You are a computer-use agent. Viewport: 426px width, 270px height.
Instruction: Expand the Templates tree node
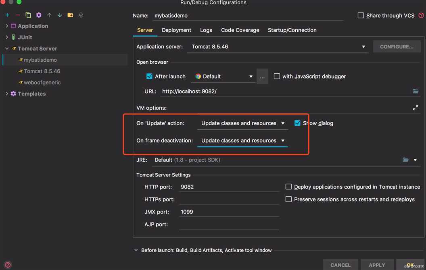coord(7,93)
